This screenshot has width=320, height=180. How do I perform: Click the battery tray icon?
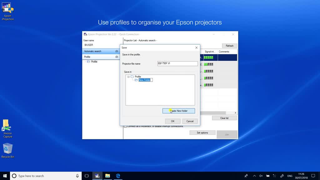click(268, 176)
